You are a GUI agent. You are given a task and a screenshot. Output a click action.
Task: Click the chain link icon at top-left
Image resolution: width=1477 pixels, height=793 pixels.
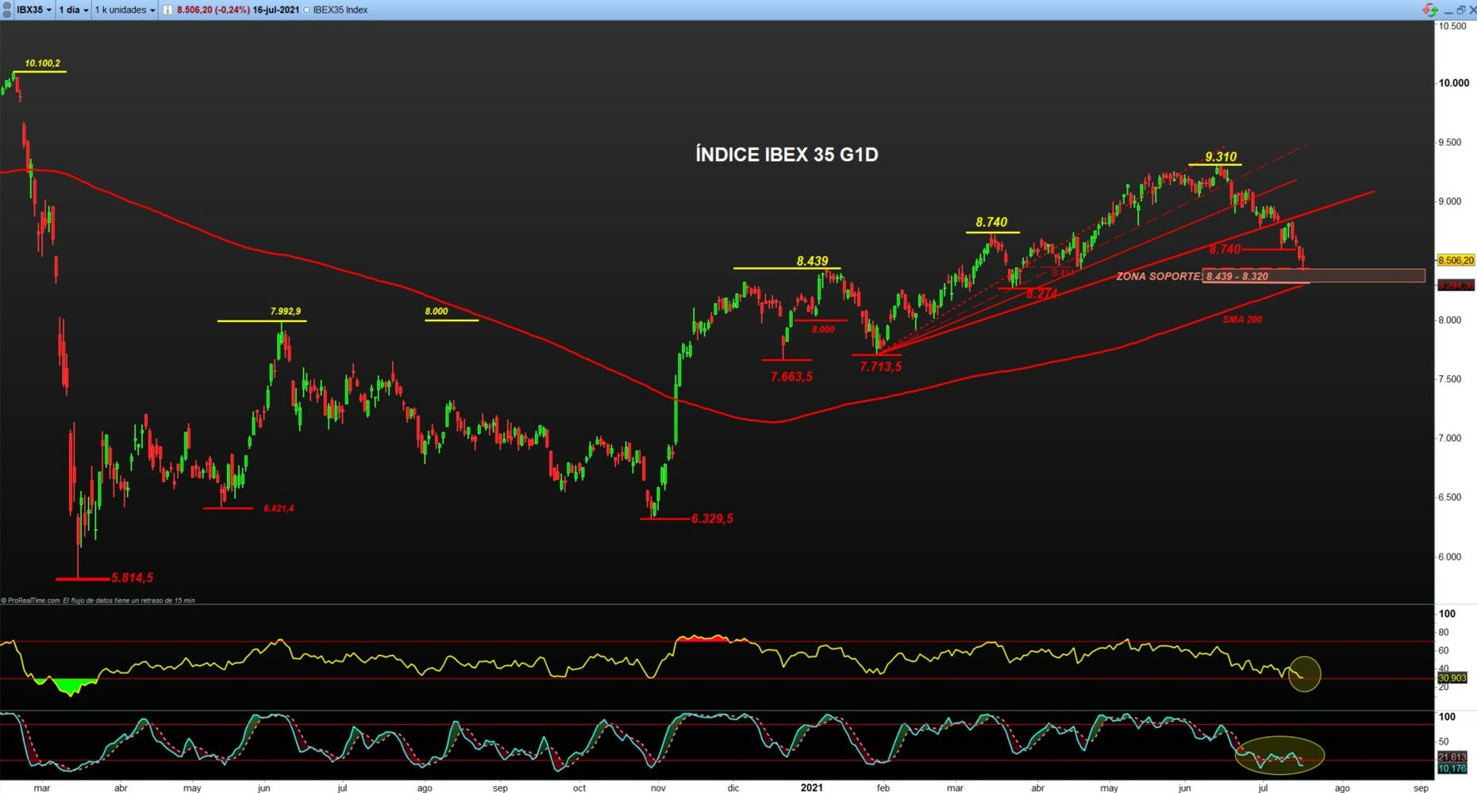click(7, 10)
